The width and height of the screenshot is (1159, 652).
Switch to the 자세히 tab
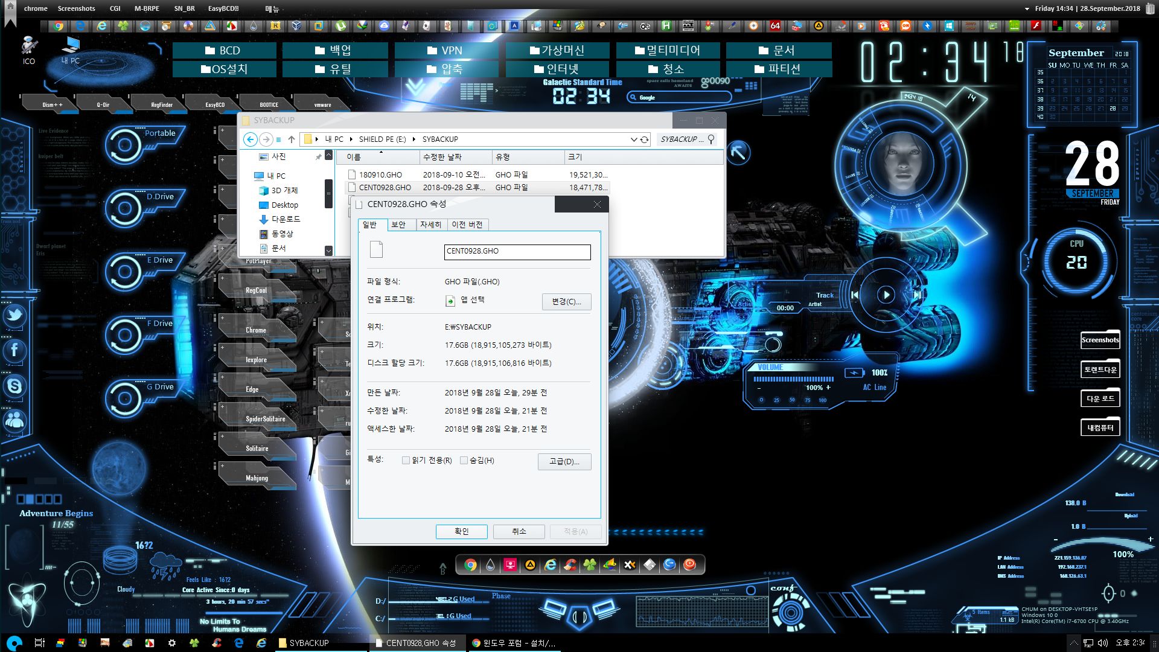[x=430, y=225]
